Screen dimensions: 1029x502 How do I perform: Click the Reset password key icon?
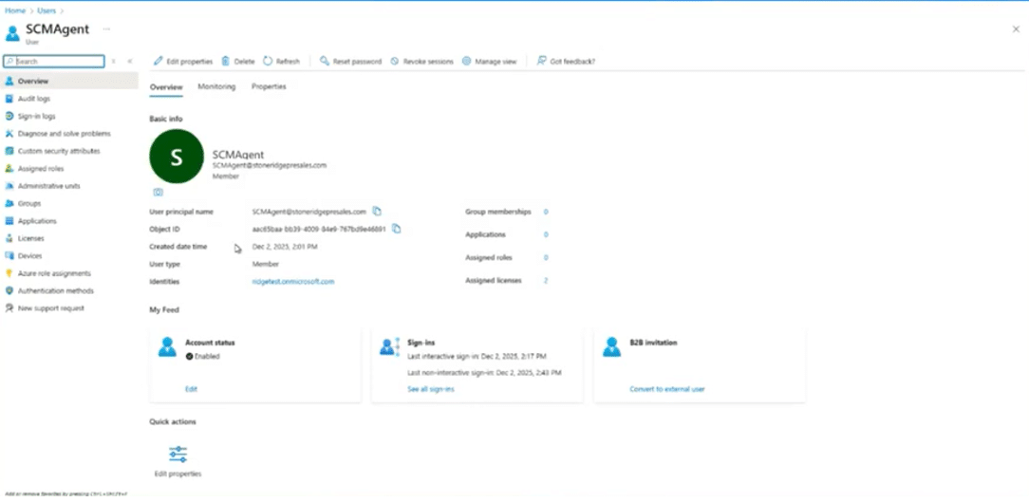click(x=325, y=61)
